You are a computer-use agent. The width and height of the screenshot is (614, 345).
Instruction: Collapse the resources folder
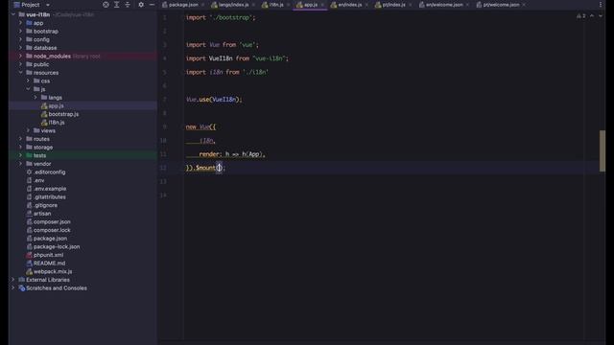pos(20,73)
